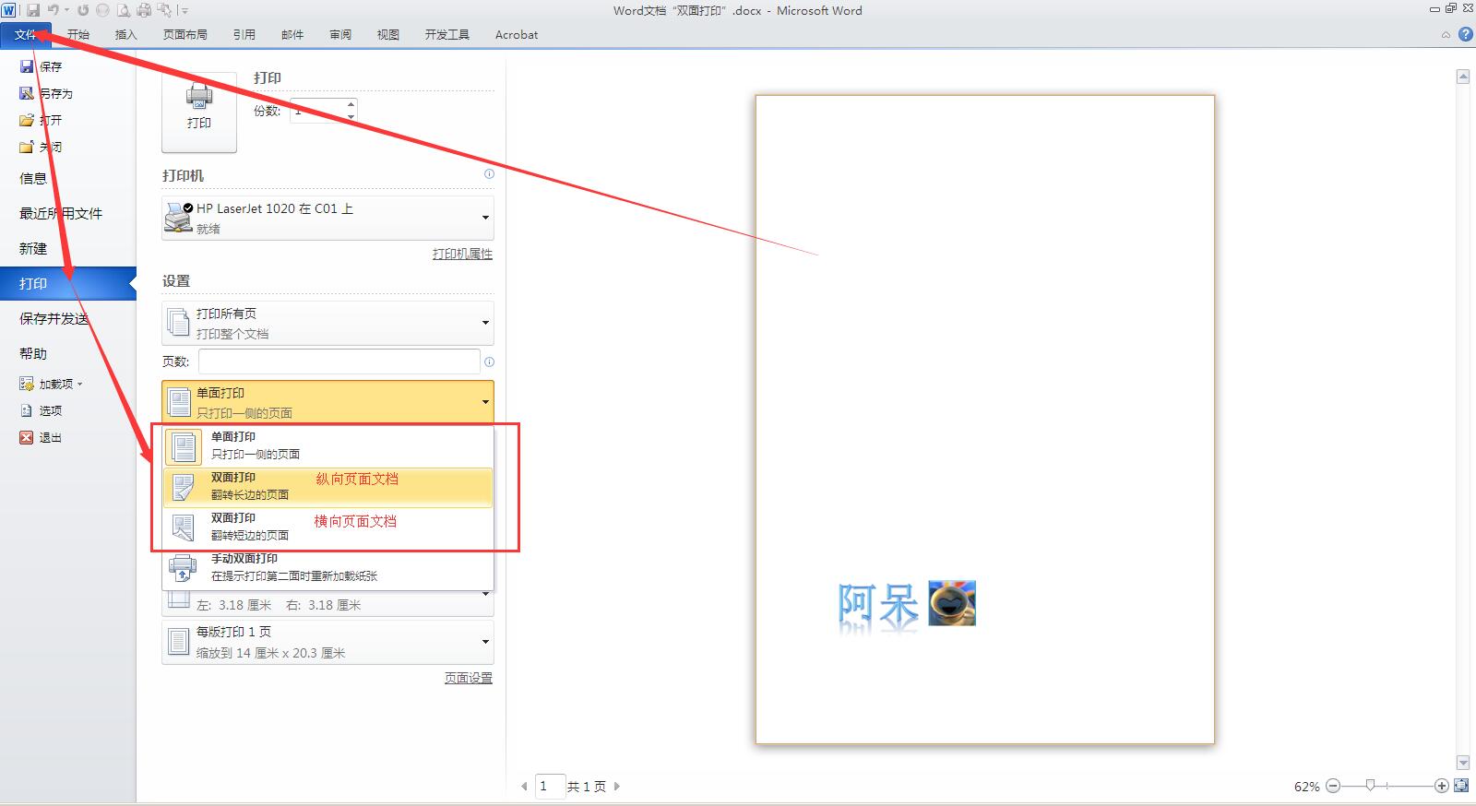Viewport: 1476px width, 806px height.
Task: Click Quick Print icon in quick access toolbar
Action: (144, 10)
